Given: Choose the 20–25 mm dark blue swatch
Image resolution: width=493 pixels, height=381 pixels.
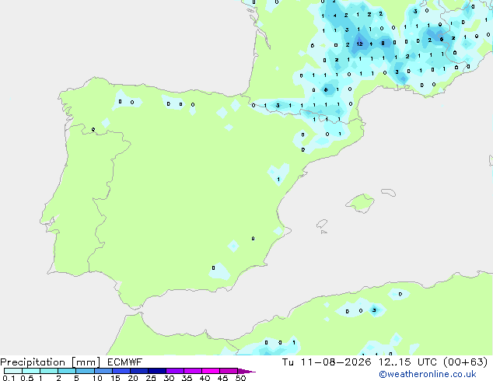Looking at the screenshot, I should (x=138, y=371).
